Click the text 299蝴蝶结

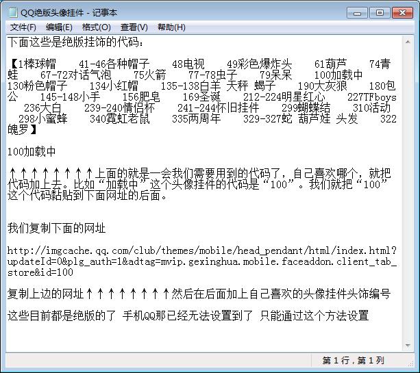click(306, 108)
